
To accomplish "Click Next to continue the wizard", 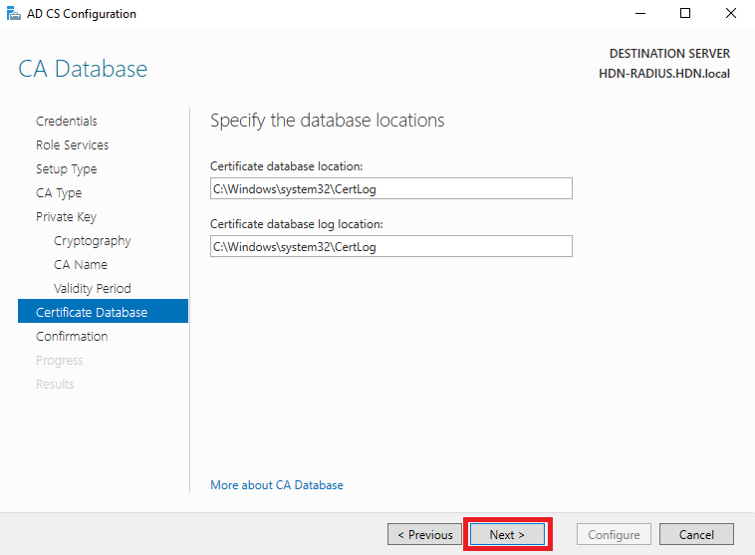I will coord(508,534).
